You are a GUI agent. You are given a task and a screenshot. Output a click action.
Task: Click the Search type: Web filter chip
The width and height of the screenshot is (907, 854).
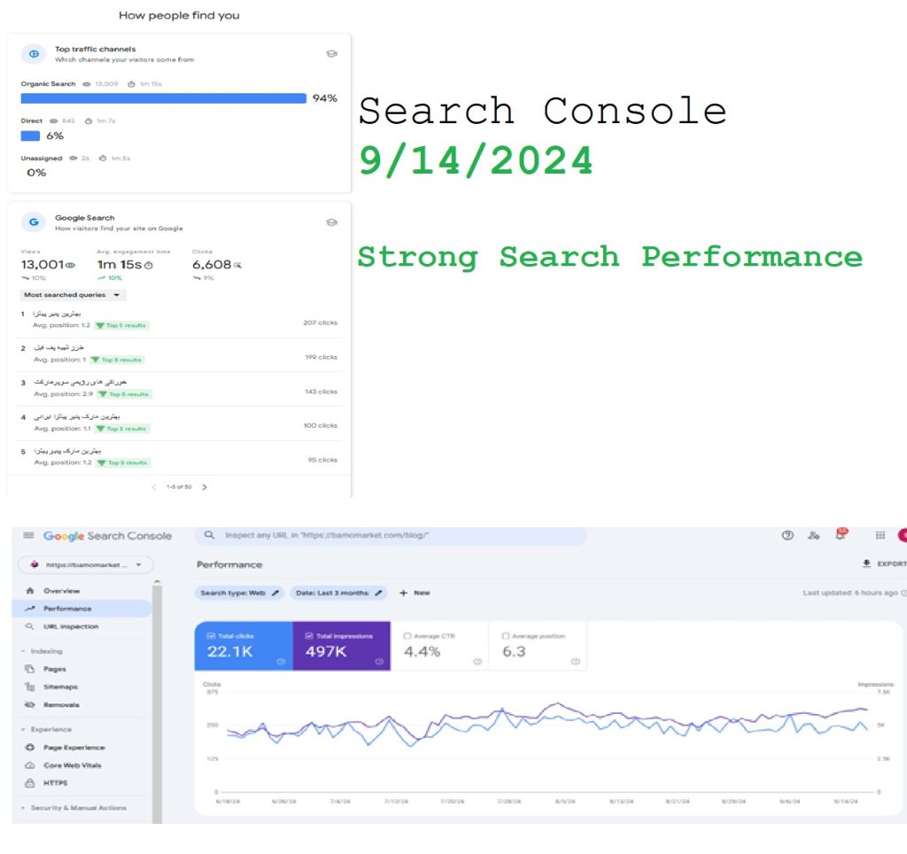click(239, 593)
